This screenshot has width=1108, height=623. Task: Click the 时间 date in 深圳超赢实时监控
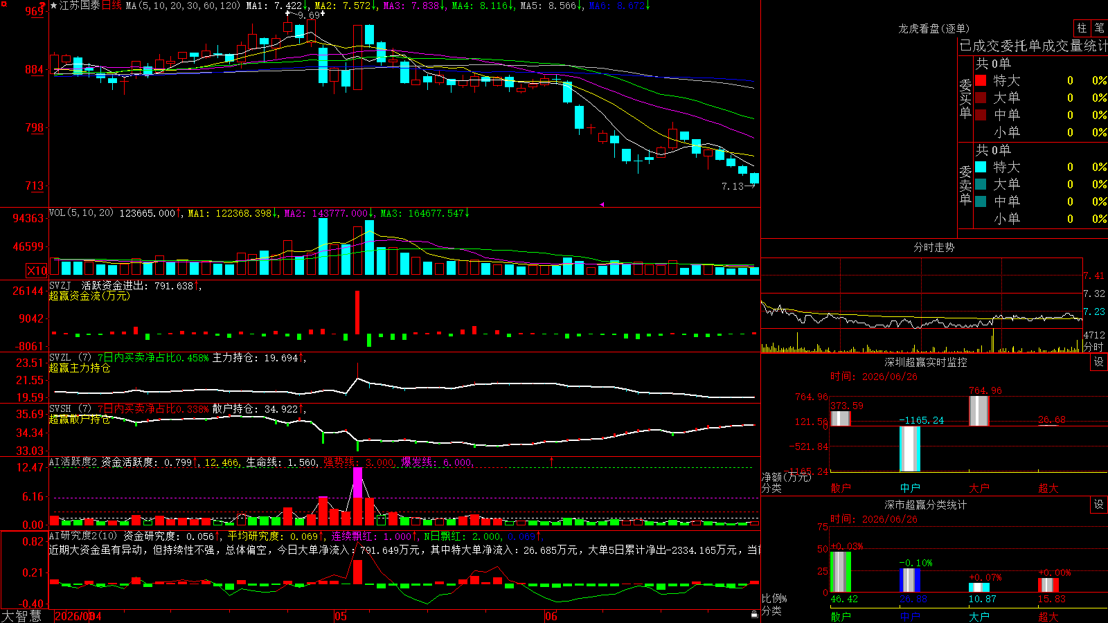(874, 377)
